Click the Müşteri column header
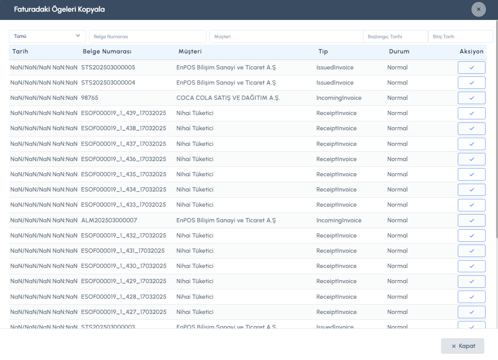This screenshot has width=498, height=360. pos(190,51)
